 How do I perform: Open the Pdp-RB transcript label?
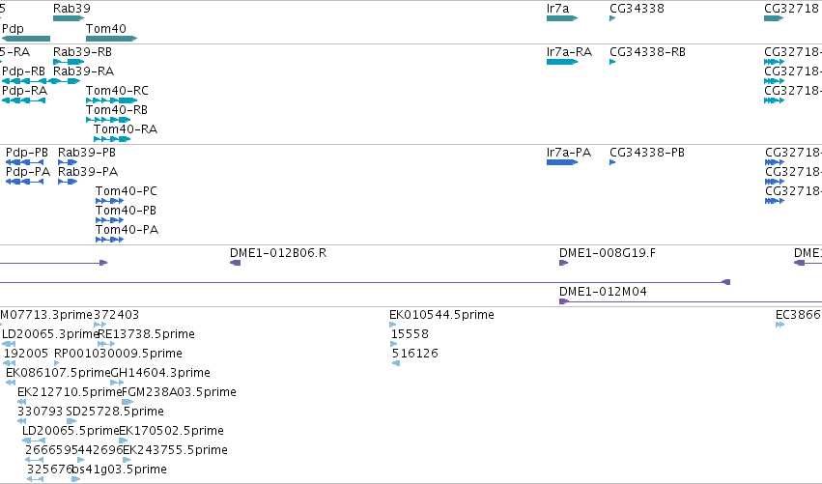coord(23,71)
